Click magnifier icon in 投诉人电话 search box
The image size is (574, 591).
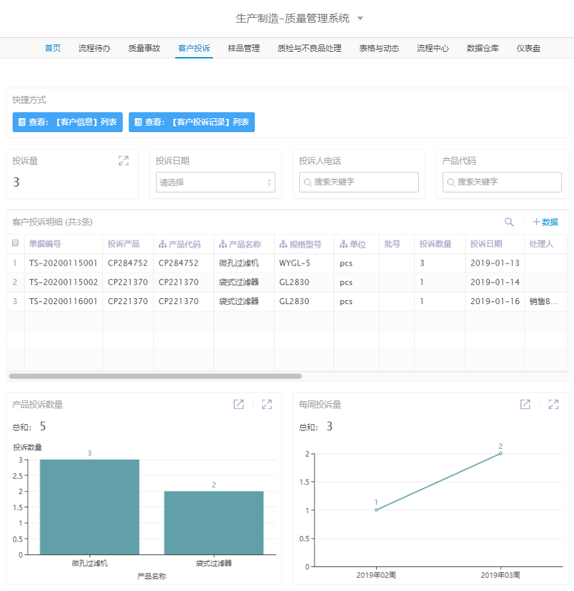[307, 183]
